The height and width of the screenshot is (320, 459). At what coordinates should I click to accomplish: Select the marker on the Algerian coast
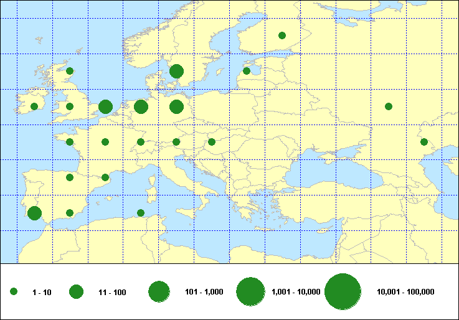[141, 213]
